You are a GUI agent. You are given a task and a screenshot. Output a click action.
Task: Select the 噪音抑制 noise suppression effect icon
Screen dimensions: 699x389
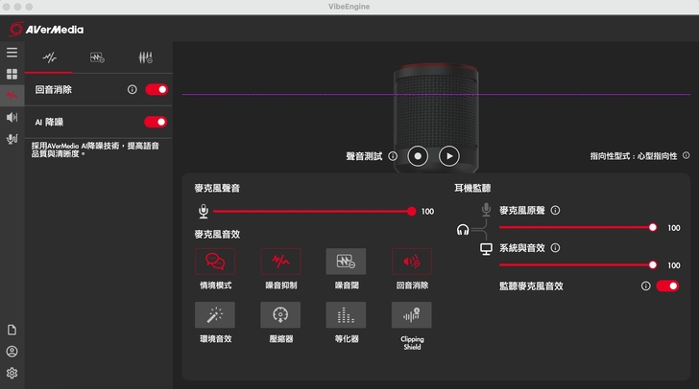point(280,262)
